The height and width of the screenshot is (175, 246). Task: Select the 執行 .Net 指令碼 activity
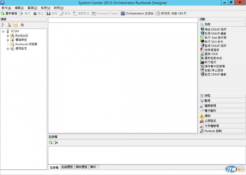point(213,38)
